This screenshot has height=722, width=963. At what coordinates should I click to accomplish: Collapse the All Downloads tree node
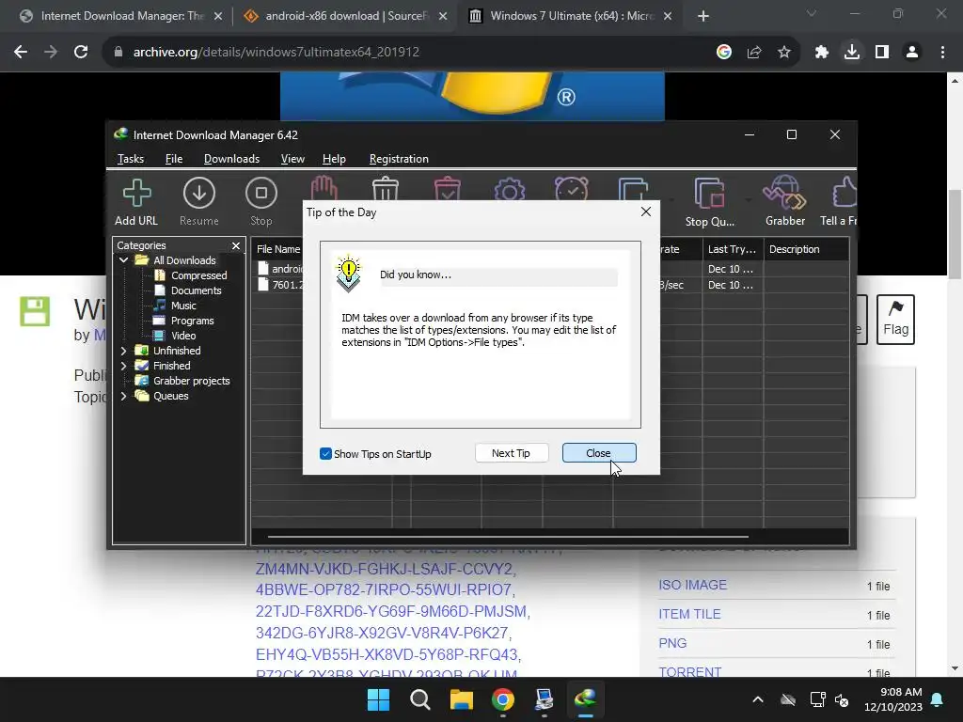point(123,260)
